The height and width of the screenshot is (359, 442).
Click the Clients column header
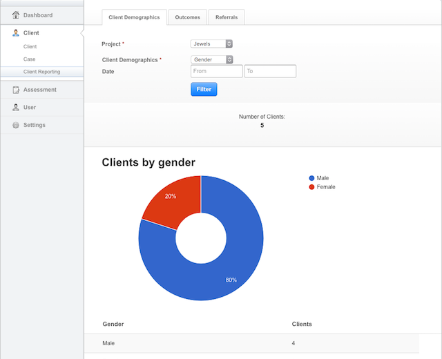302,324
